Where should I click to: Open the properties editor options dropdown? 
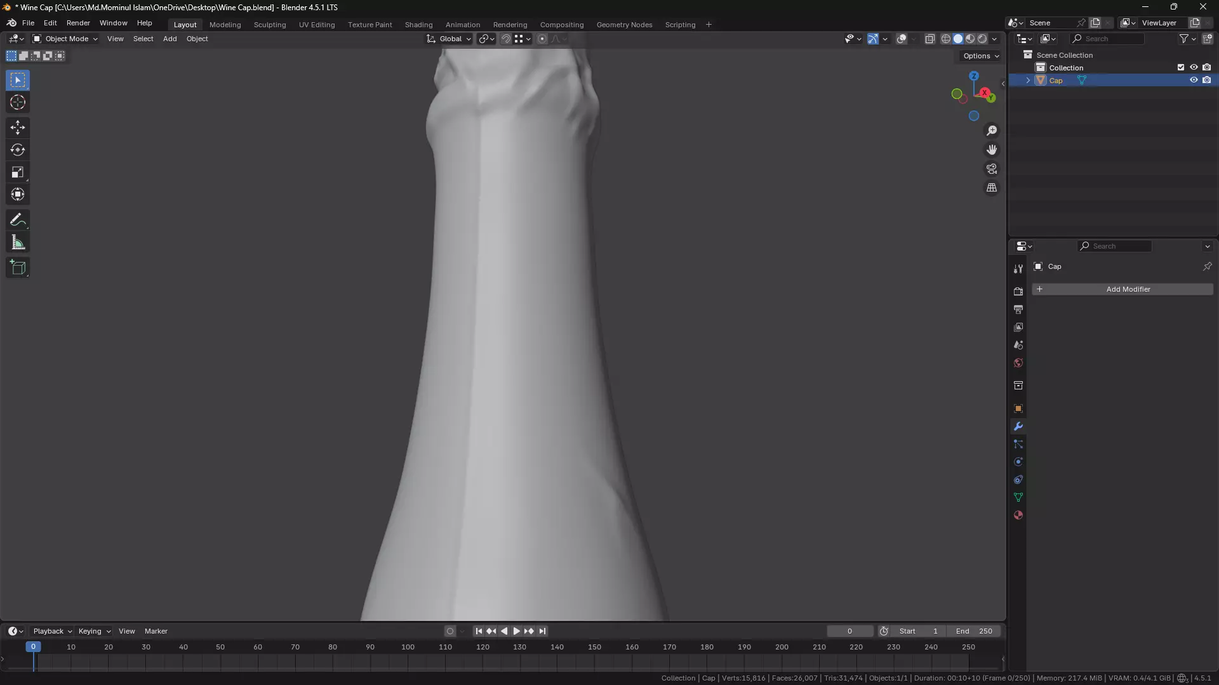point(1207,246)
